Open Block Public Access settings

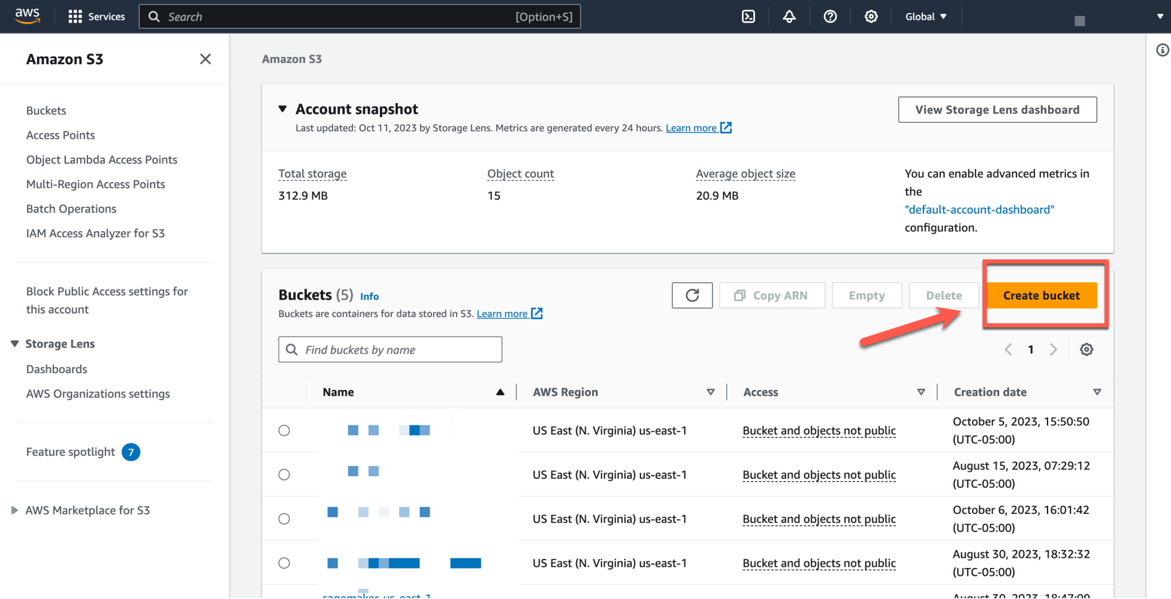click(107, 301)
